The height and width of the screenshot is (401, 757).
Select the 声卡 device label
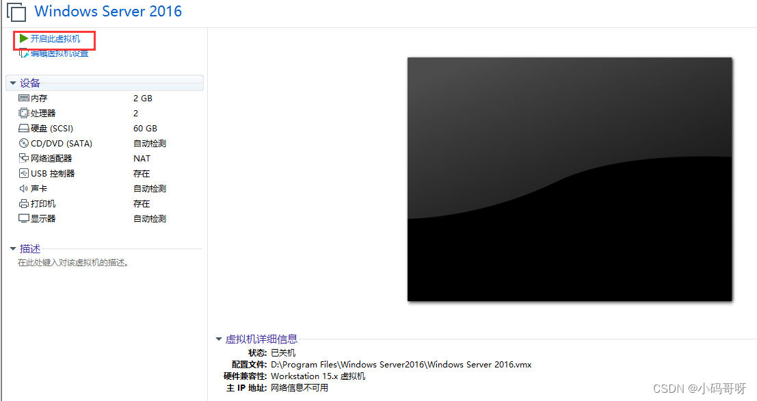39,188
